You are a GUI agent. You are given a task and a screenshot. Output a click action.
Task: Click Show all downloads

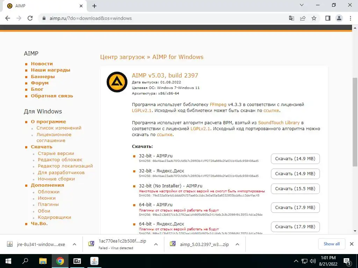[331, 244]
